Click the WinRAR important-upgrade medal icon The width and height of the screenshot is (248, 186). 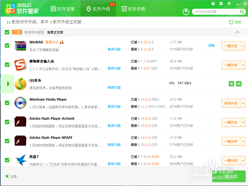[62, 42]
